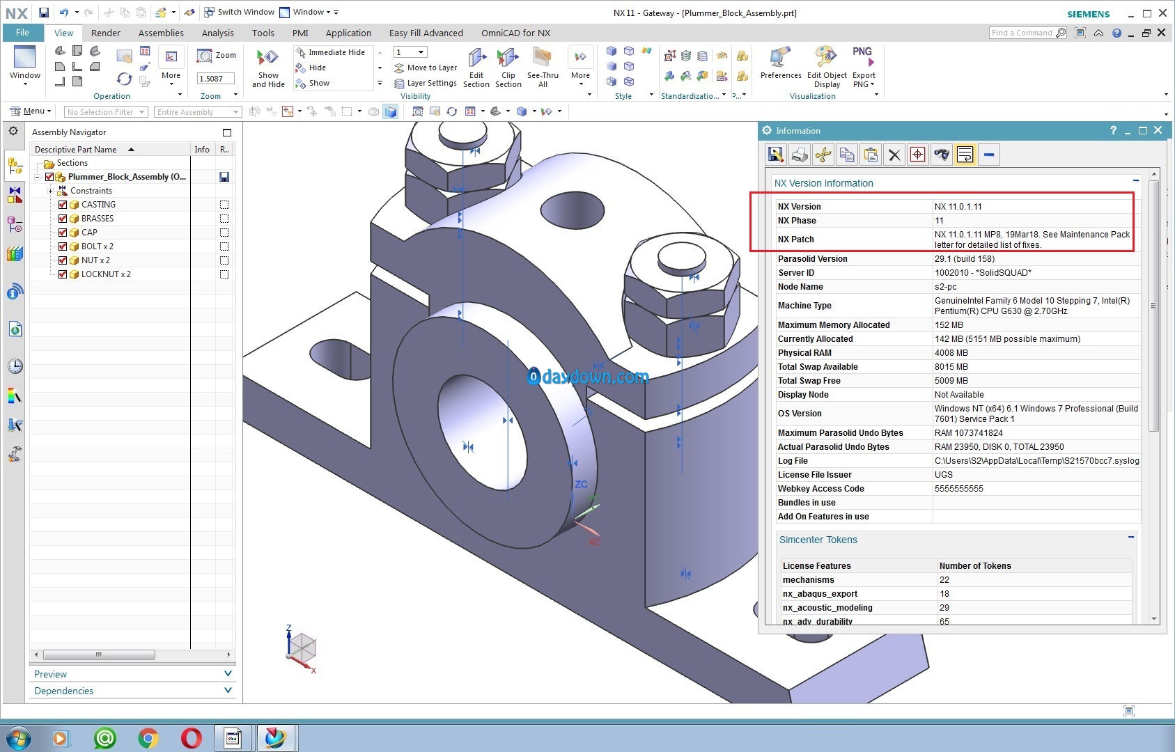Click the Windows Start button
The height and width of the screenshot is (752, 1175).
17,738
